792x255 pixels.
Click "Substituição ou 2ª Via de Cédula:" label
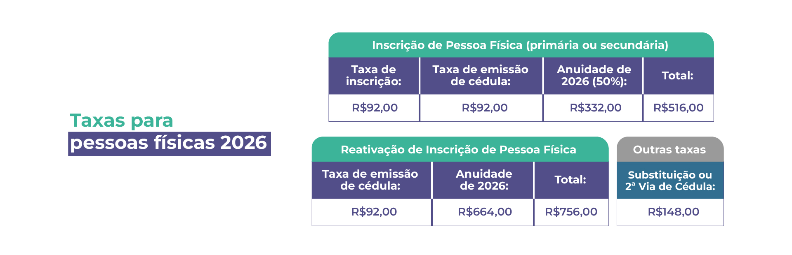(x=670, y=181)
